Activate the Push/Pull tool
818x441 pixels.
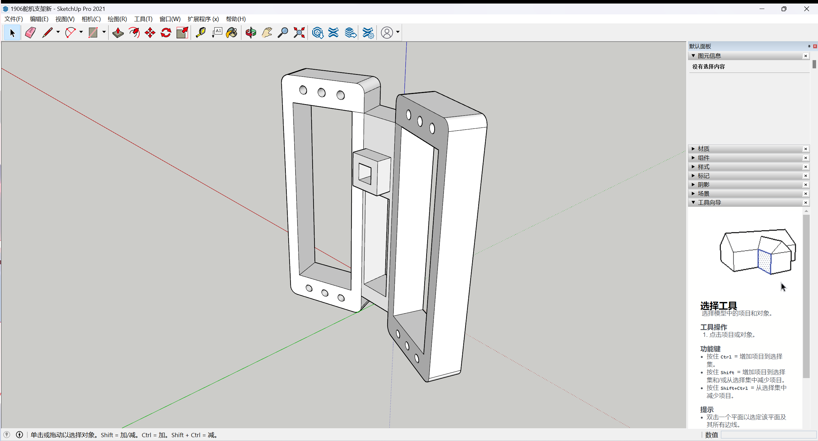[118, 33]
